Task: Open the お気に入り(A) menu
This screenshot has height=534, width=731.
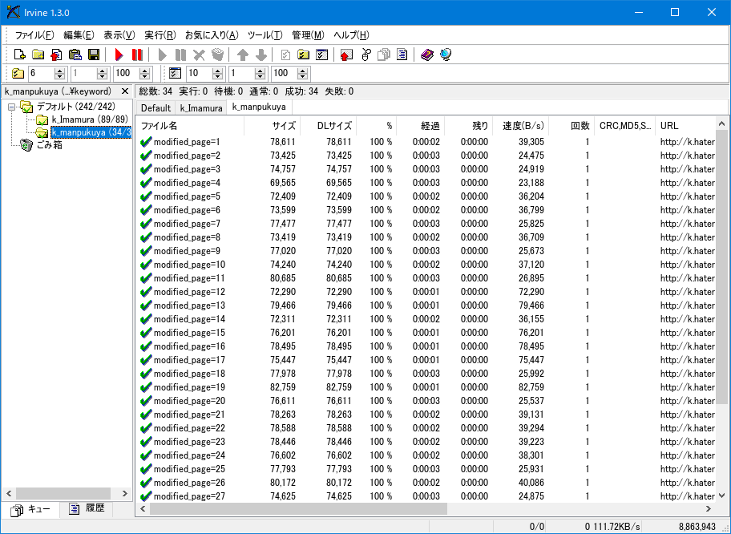Action: click(x=212, y=35)
